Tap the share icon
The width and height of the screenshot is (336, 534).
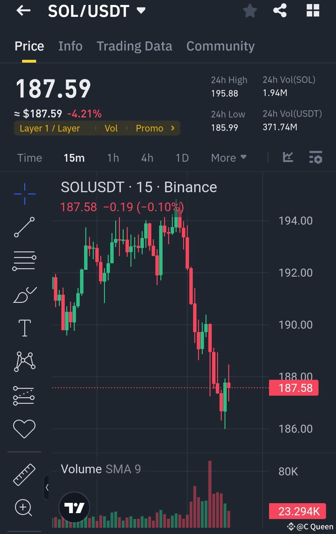coord(279,11)
